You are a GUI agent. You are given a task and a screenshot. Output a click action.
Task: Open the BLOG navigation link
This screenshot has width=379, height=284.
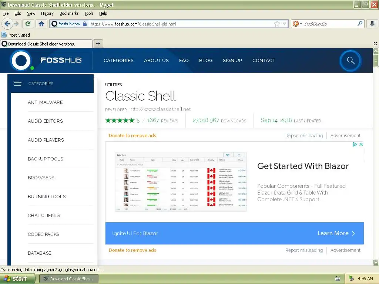point(206,60)
